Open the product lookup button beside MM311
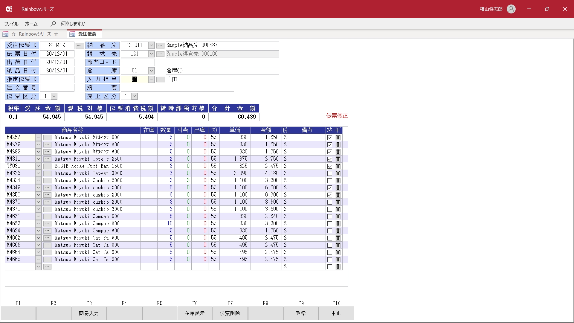Viewport: 574px width, 323px height. (47, 159)
